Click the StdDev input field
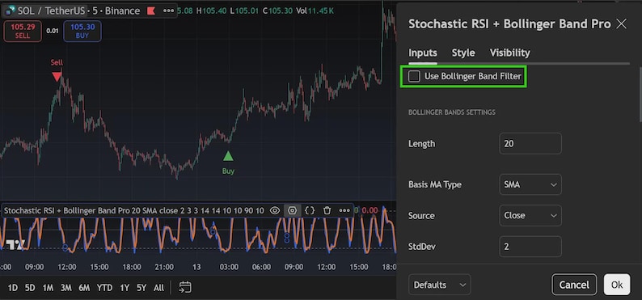The width and height of the screenshot is (642, 300). tap(530, 247)
